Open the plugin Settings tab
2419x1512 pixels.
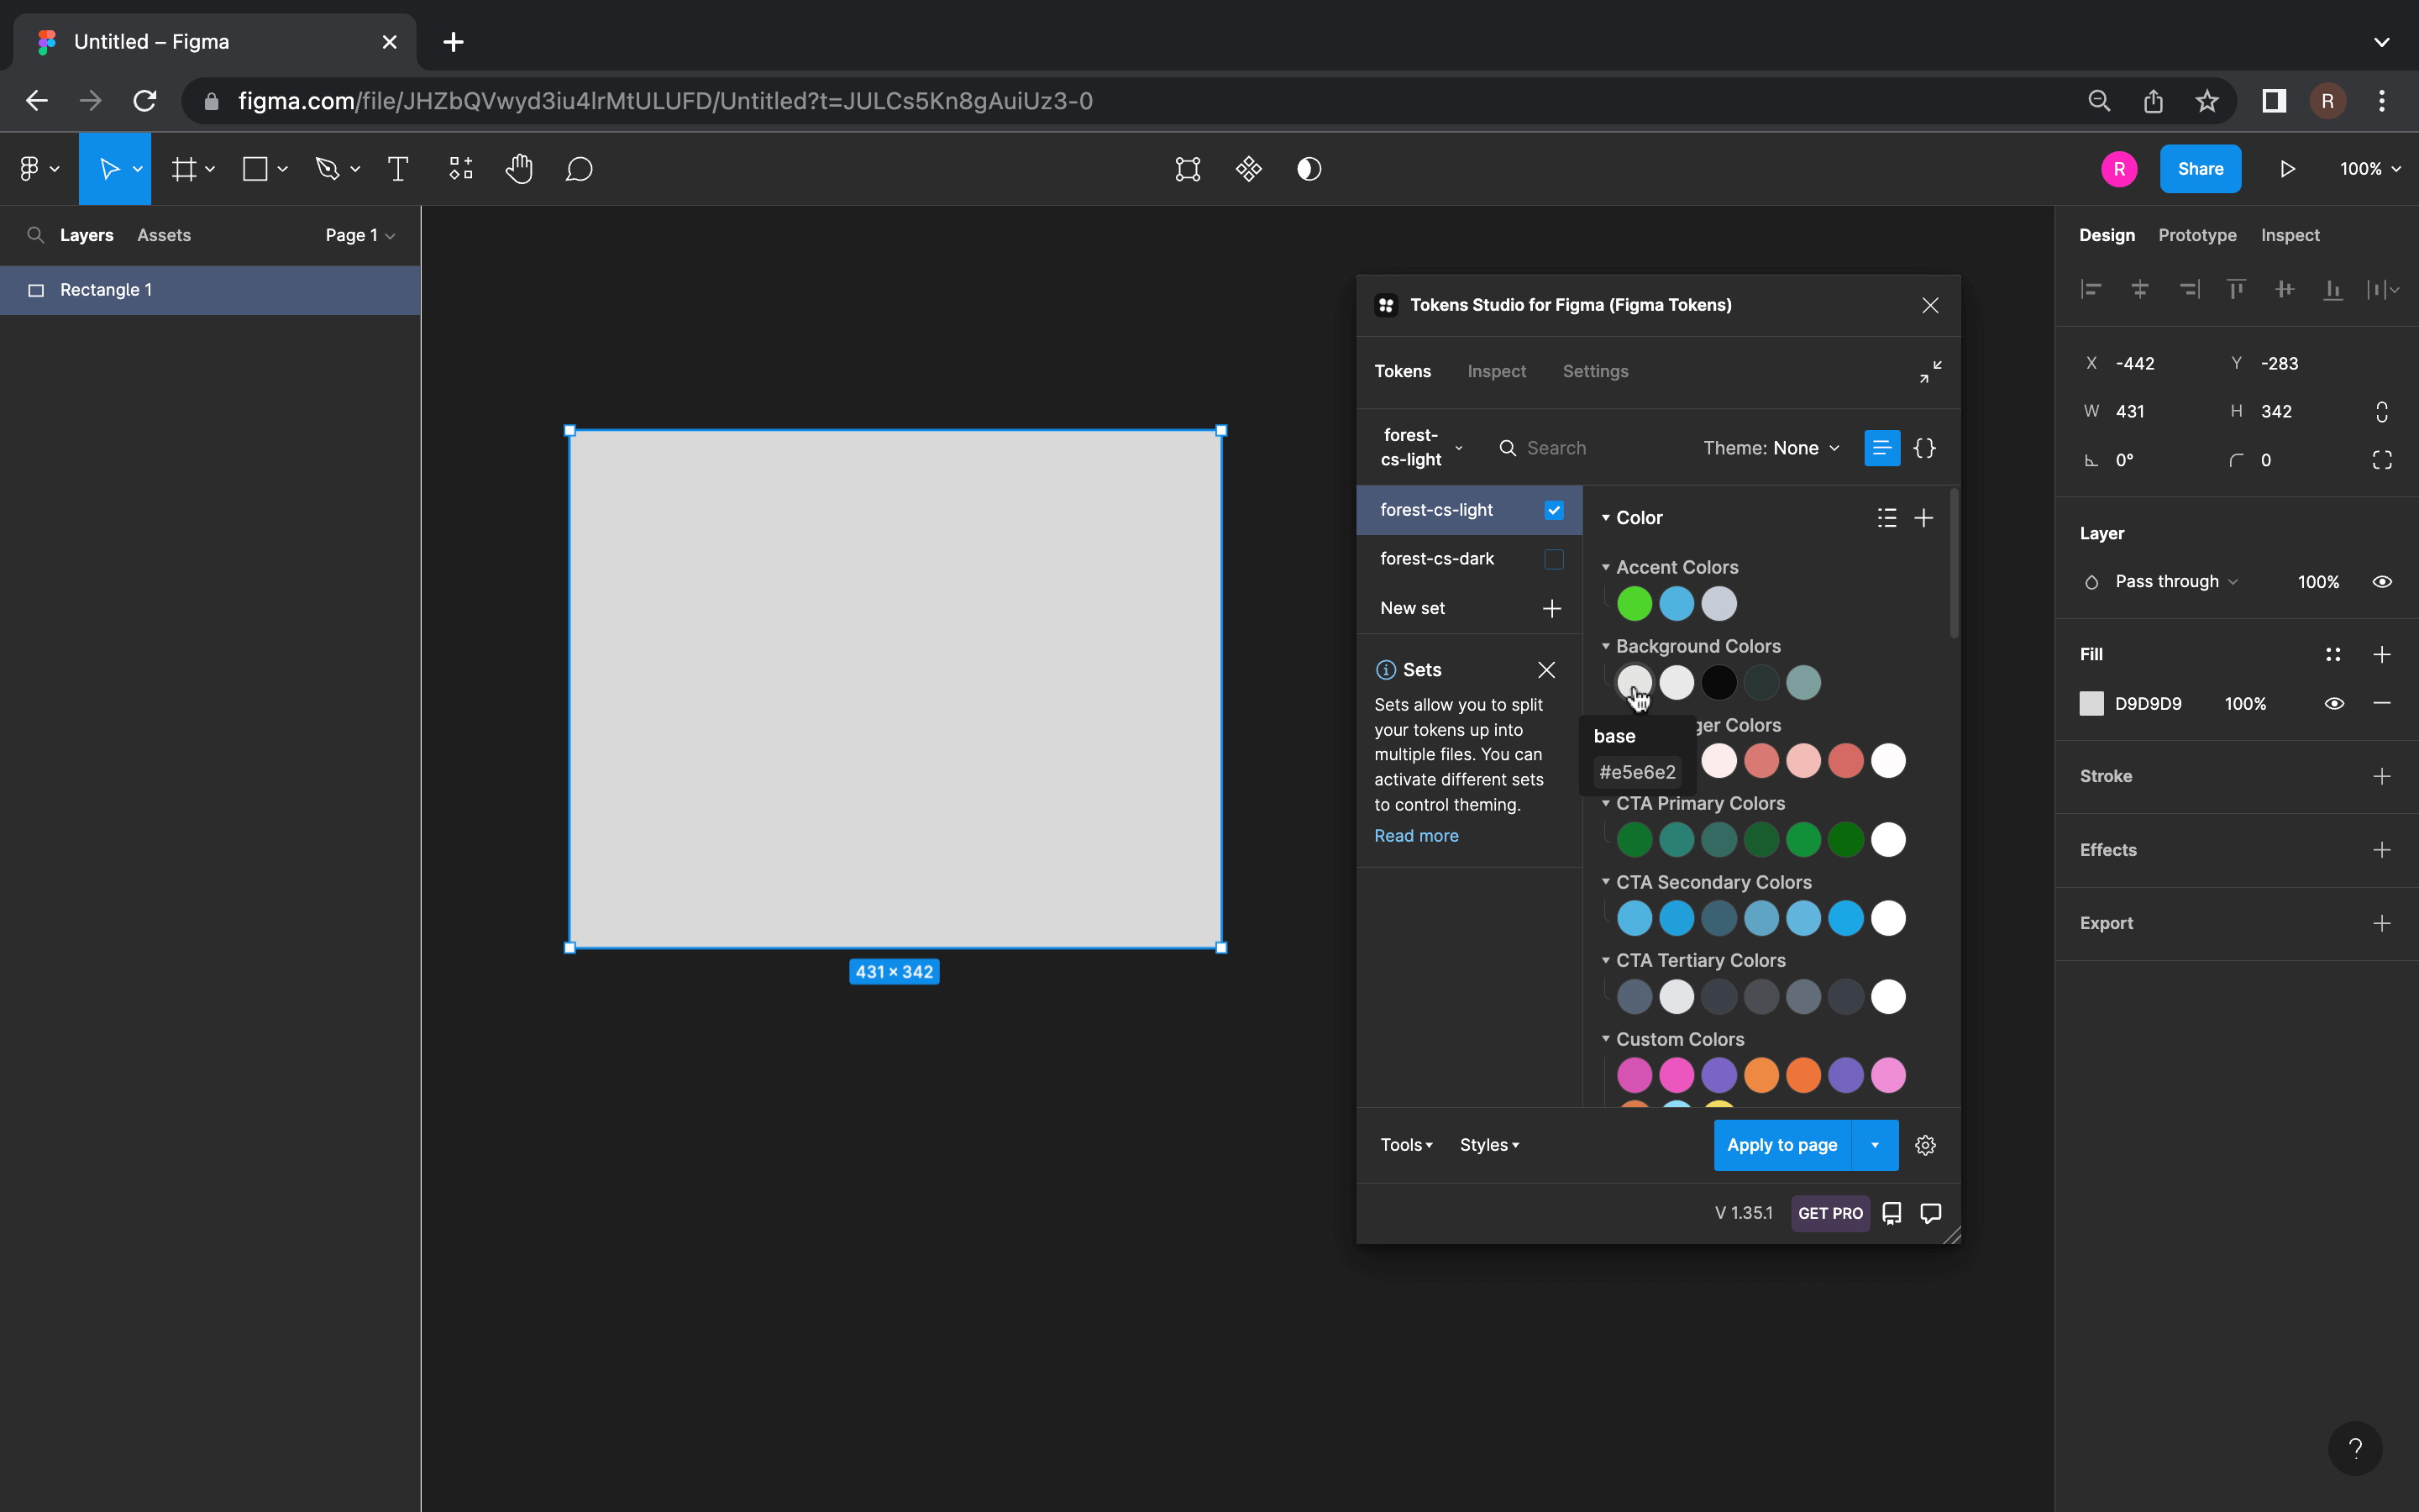[x=1595, y=371]
